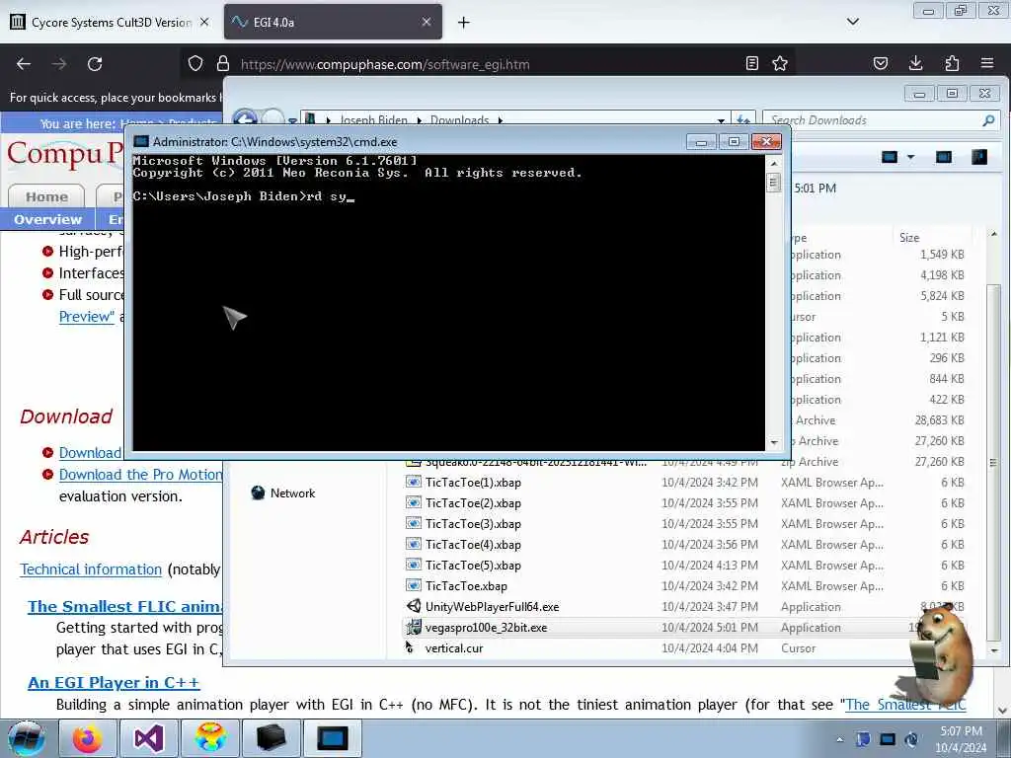Sort files by Size column header
The height and width of the screenshot is (758, 1011).
coord(931,237)
